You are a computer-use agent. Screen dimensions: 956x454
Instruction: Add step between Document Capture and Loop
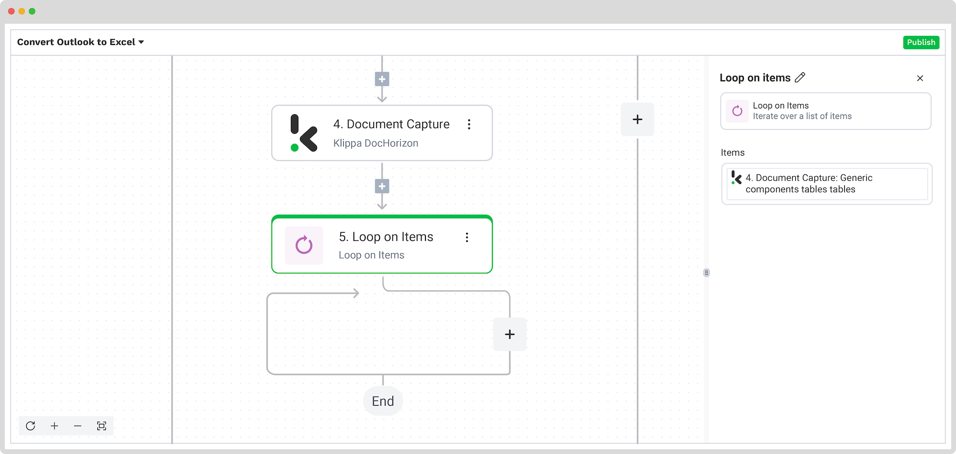click(382, 186)
